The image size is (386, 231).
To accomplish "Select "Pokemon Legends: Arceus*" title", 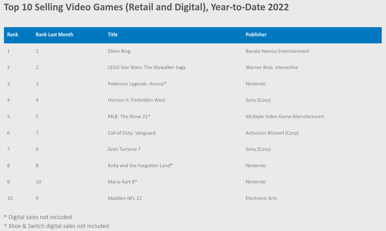I will tap(137, 84).
